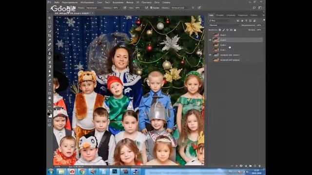
Task: Select the Rectangular Marquee tool
Action: point(49,22)
